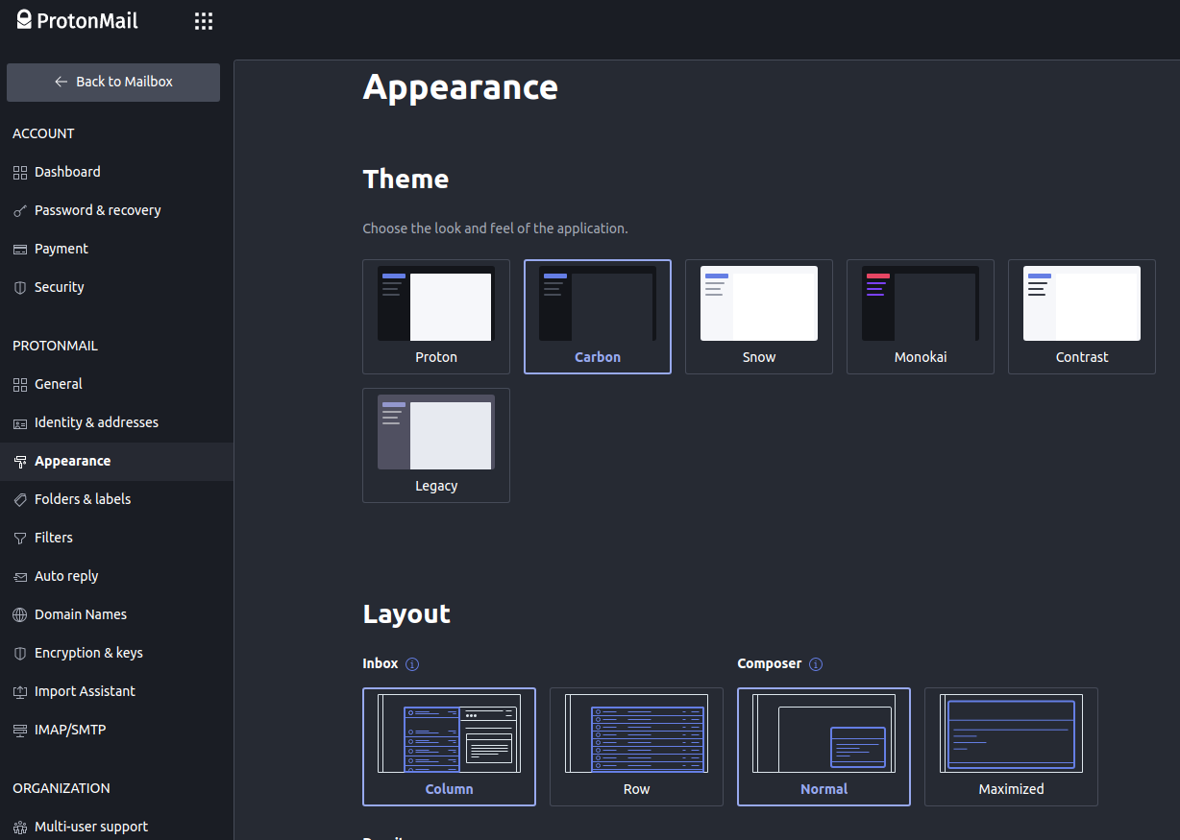
Task: Click the info icon next to Inbox
Action: [x=412, y=663]
